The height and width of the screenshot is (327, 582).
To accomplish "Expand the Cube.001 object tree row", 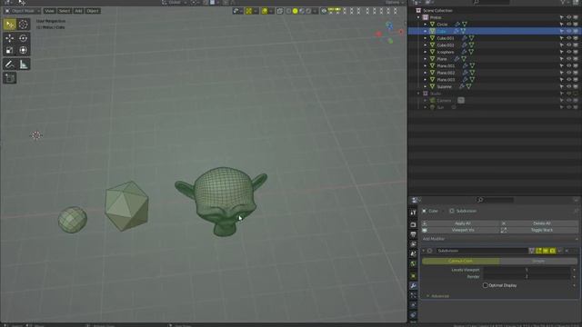I will [426, 38].
